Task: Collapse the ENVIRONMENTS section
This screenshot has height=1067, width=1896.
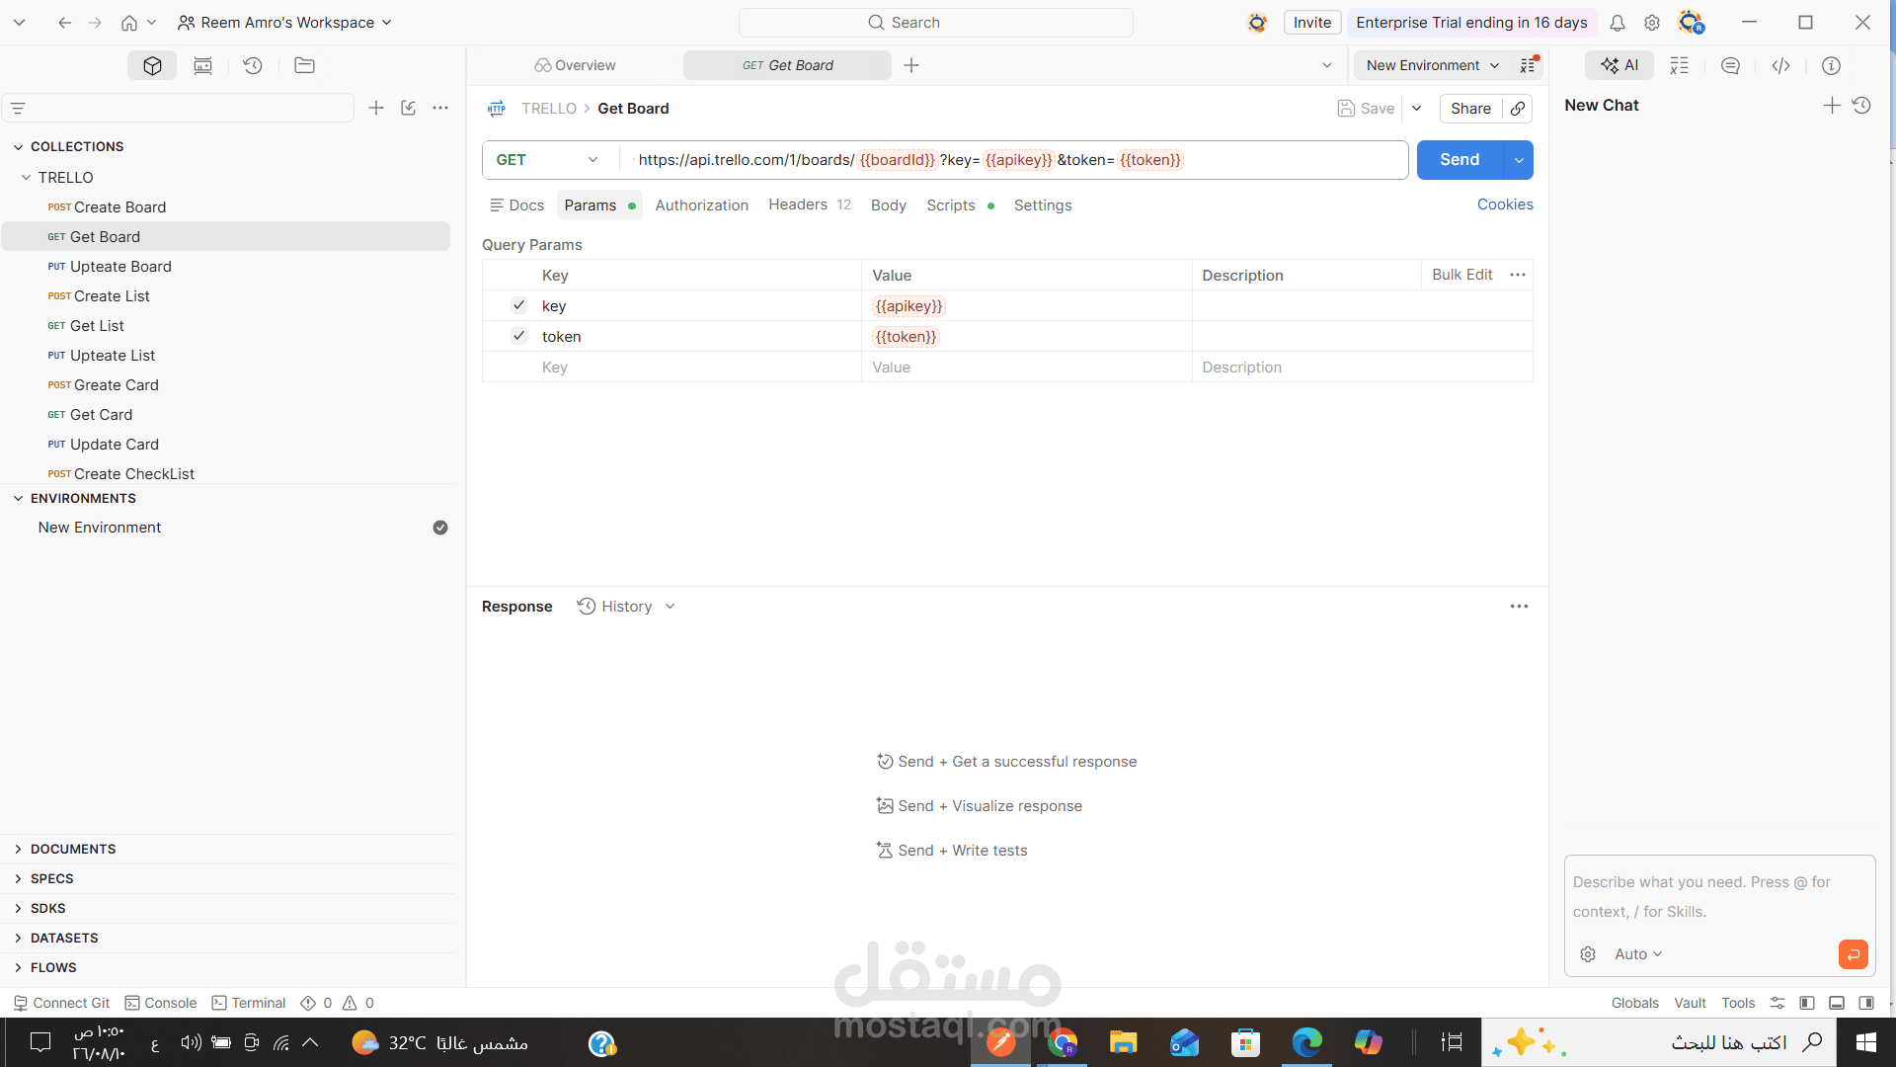Action: tap(18, 499)
